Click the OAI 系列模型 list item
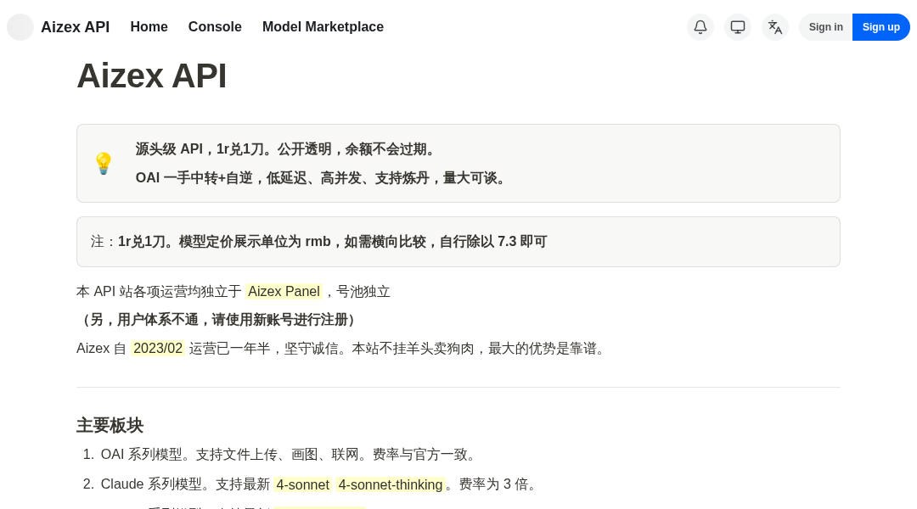 [x=290, y=455]
